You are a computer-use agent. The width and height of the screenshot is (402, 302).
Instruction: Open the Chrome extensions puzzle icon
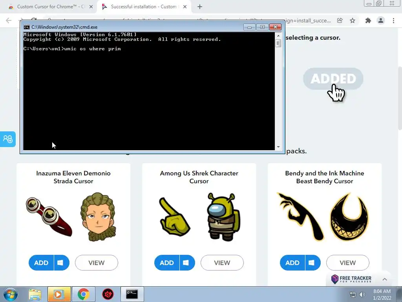(368, 20)
